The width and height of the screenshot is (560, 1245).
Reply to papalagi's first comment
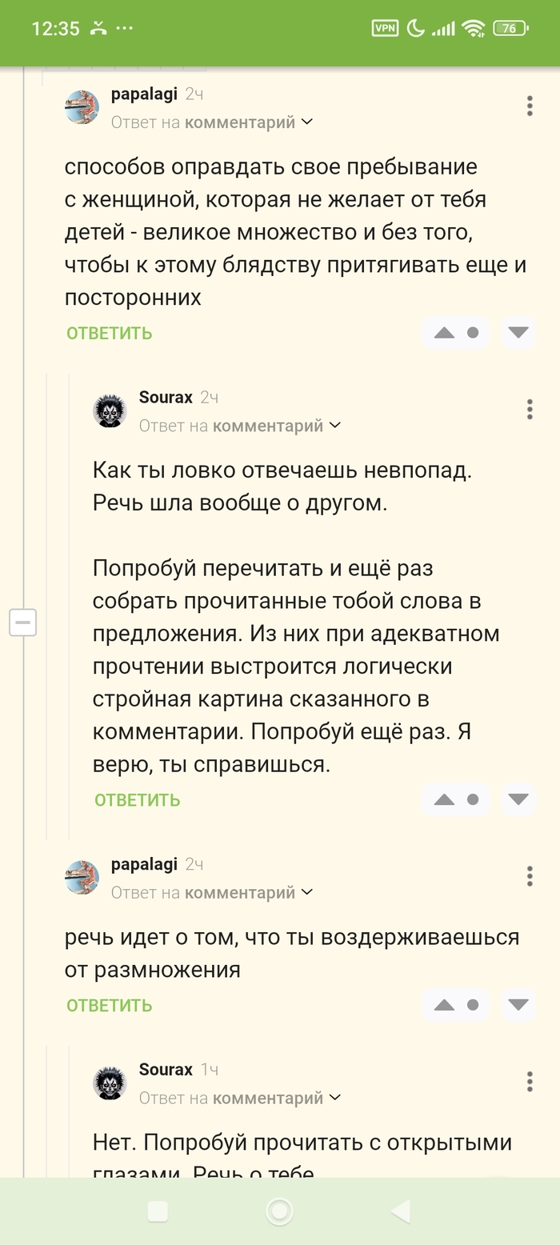(110, 333)
